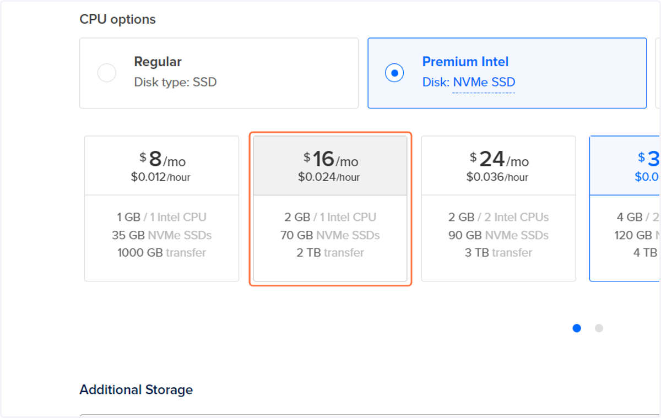661x418 pixels.
Task: Click '90 GB NVMe SSDs' spec
Action: tap(499, 235)
